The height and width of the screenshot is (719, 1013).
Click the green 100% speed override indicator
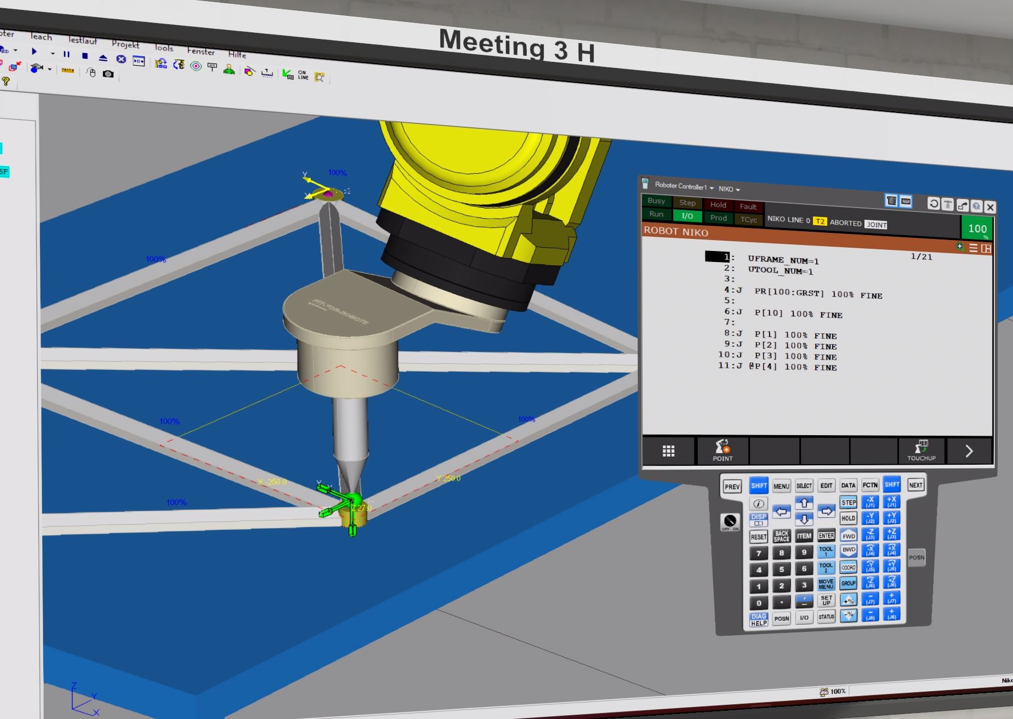point(977,229)
